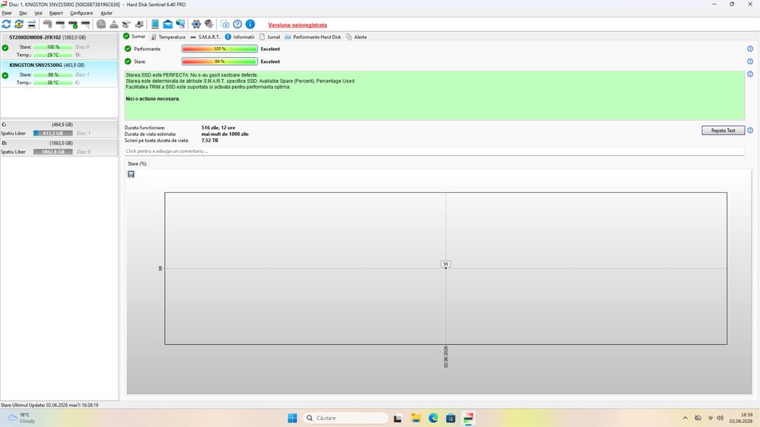Viewport: 760px width, 427px height.
Task: Click the blue info circle toolbar icon
Action: (x=250, y=24)
